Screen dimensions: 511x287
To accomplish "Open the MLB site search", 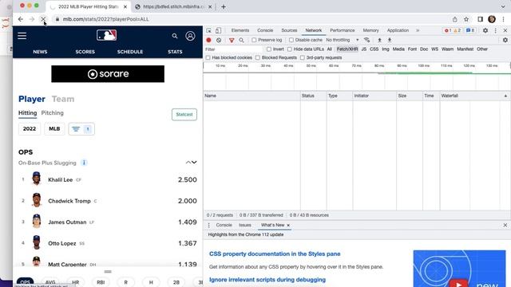I will pos(175,36).
